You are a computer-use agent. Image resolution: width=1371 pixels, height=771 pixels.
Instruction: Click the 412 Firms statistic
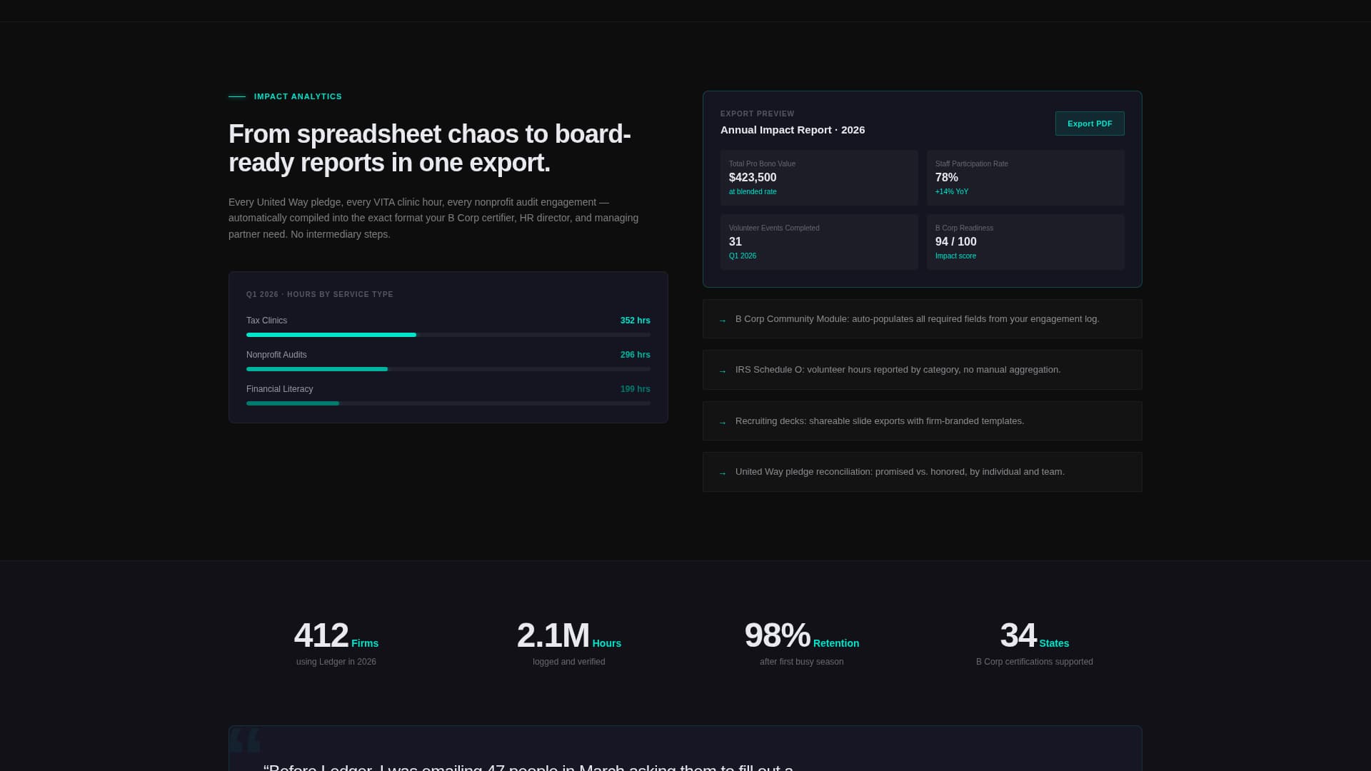pos(336,636)
